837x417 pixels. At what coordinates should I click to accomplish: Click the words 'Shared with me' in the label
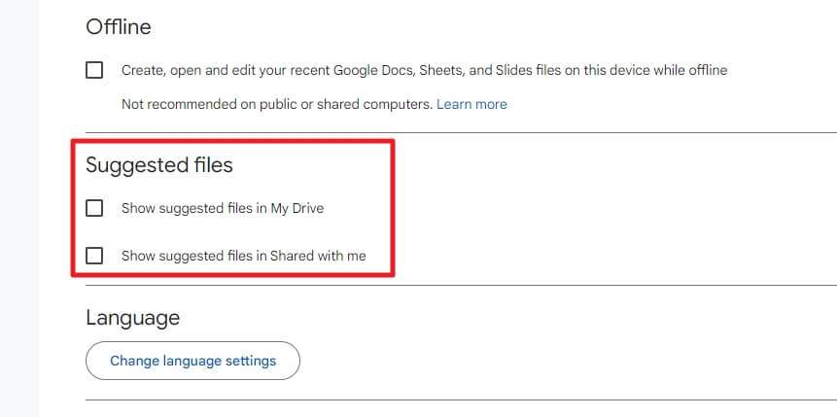(x=318, y=256)
